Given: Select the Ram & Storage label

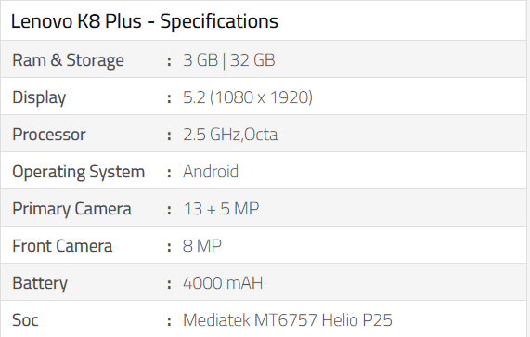Looking at the screenshot, I should coord(68,60).
